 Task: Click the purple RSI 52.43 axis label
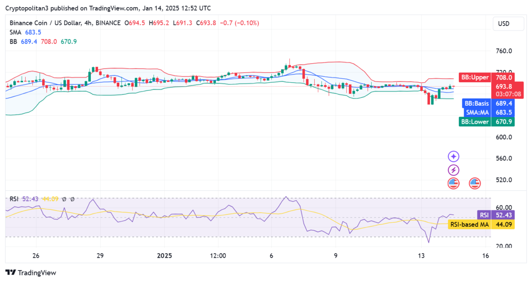pyautogui.click(x=483, y=215)
